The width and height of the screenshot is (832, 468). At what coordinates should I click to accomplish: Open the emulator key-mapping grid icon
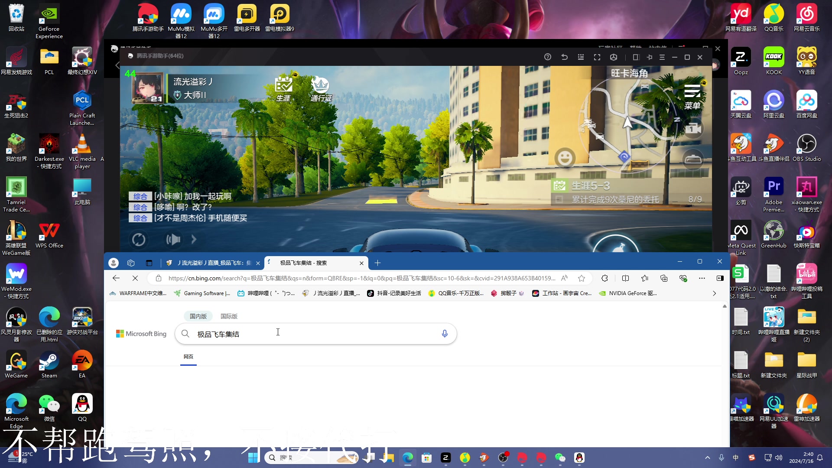(x=581, y=57)
